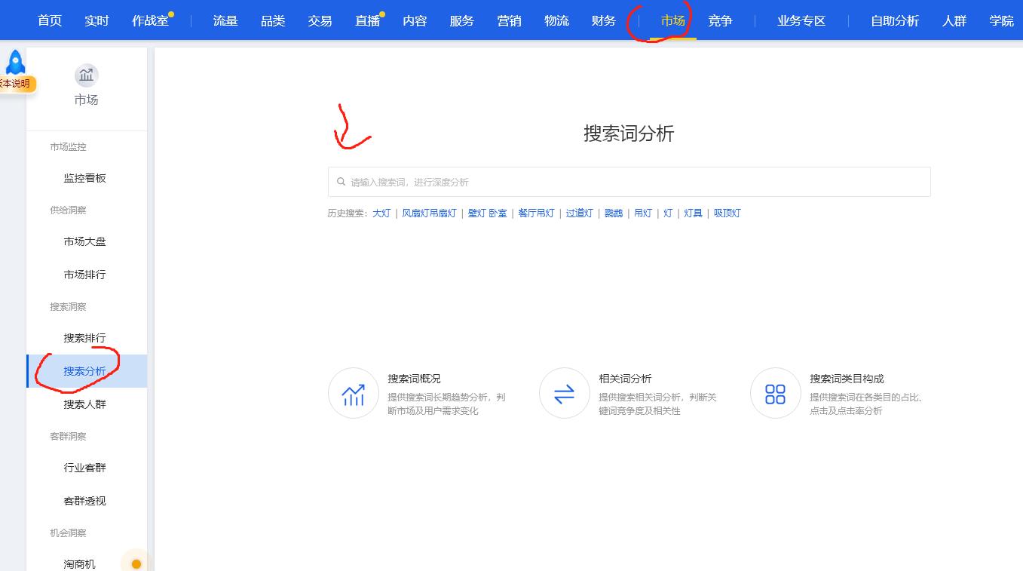Select 自助分析 from the top navigation

pos(895,20)
